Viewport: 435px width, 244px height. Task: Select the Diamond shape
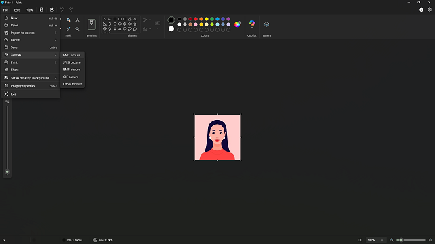109,24
